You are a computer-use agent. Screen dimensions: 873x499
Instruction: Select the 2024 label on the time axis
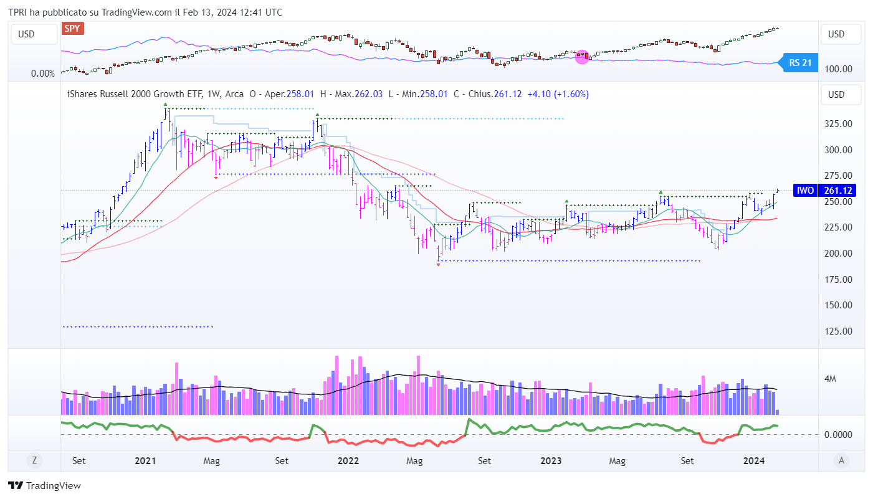tap(755, 461)
